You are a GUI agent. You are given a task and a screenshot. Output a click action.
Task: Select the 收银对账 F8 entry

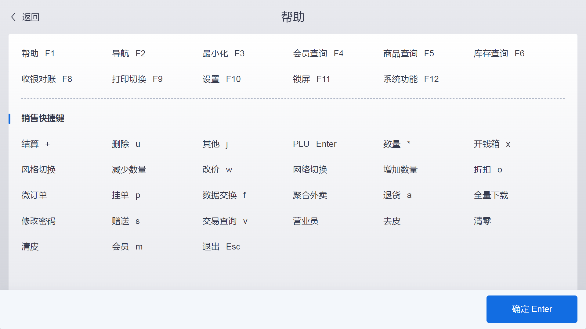click(x=47, y=79)
